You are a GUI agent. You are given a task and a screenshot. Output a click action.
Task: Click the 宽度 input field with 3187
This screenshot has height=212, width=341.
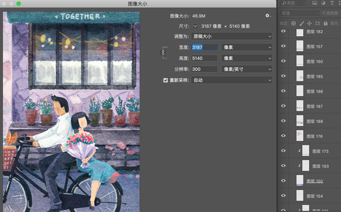(205, 47)
